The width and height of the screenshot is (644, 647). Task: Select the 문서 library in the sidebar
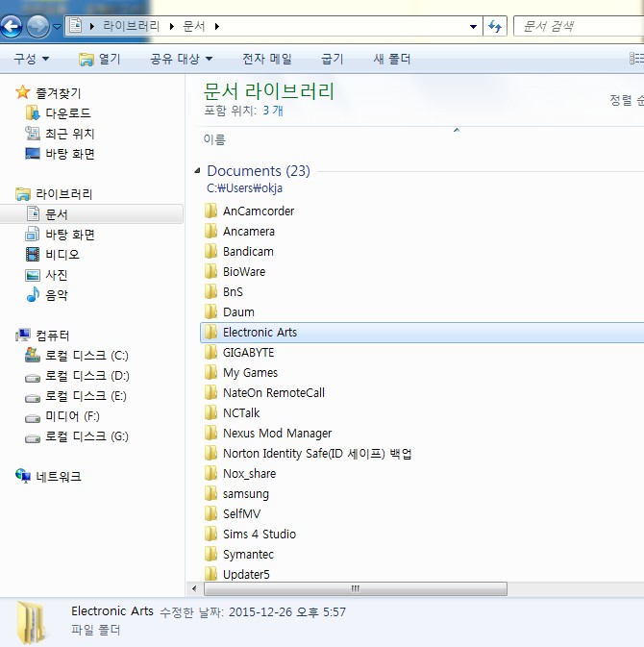point(91,213)
